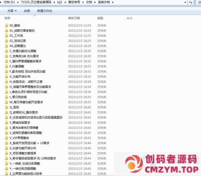This screenshot has width=201, height=176.
Task: Click folder icon of V_VIP界面整合
Action: pos(6,138)
